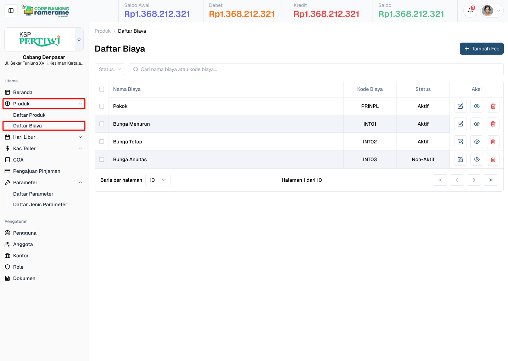
Task: Click the edit icon for Pokok
Action: 460,106
